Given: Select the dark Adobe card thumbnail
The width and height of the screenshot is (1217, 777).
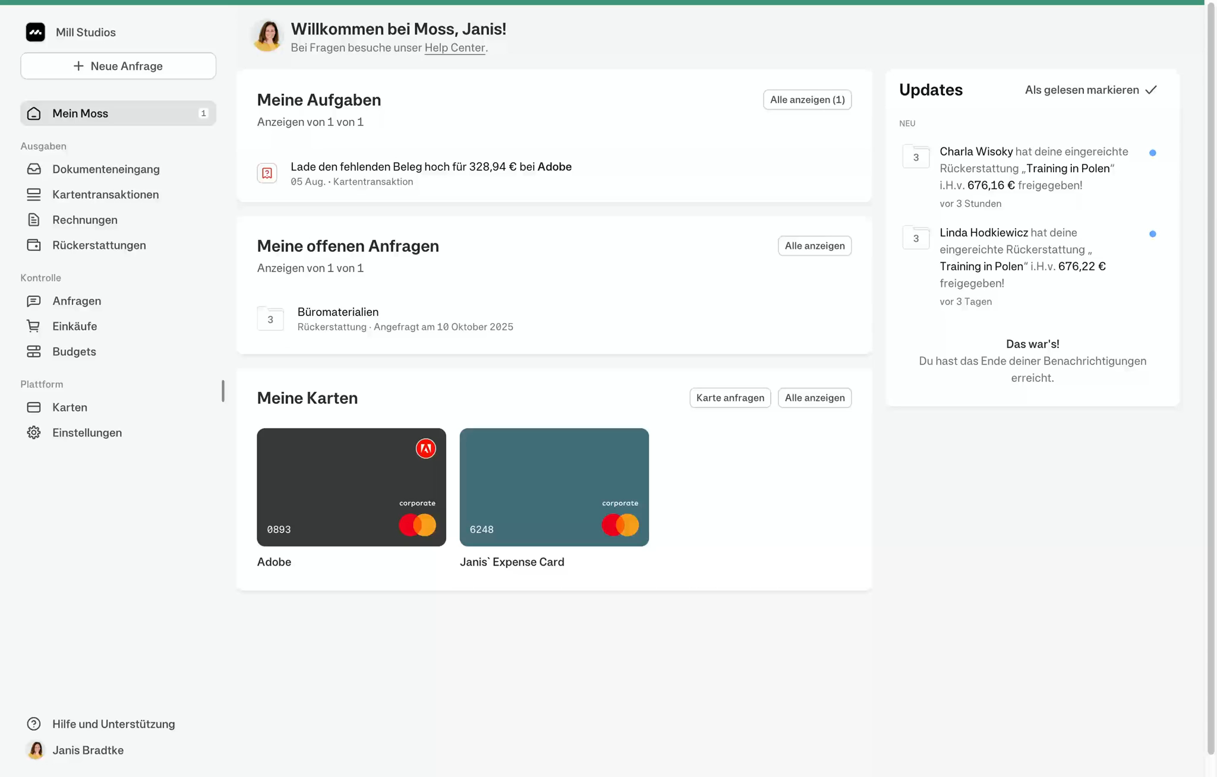Looking at the screenshot, I should coord(351,487).
